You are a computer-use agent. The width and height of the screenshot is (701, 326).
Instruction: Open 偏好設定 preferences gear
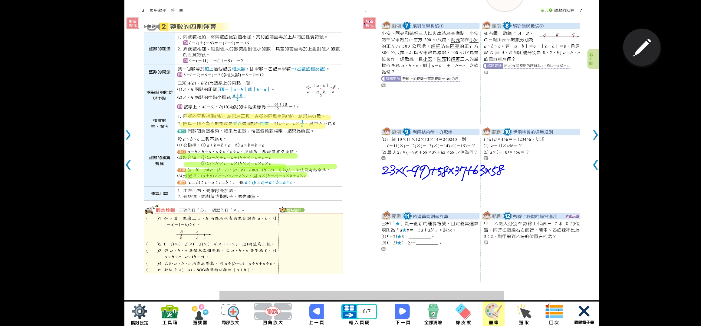pos(140,314)
